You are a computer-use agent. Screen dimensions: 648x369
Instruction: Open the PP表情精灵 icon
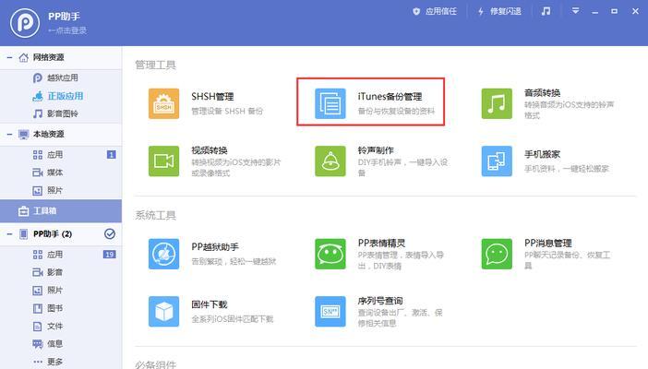tap(330, 254)
